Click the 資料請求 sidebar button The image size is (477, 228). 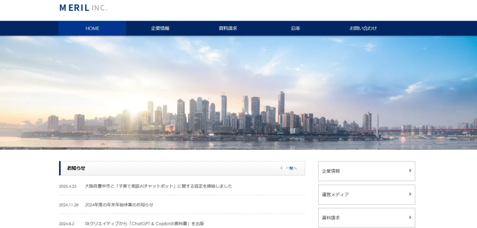point(367,218)
